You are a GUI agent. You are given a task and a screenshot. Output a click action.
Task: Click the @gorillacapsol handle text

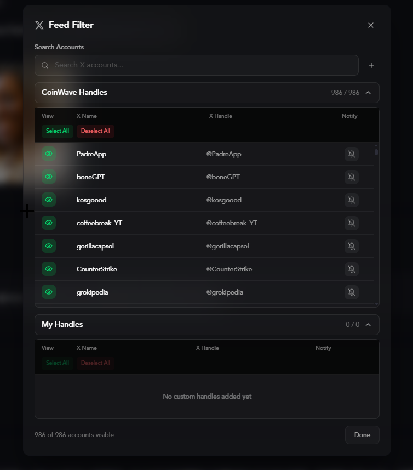click(x=227, y=246)
